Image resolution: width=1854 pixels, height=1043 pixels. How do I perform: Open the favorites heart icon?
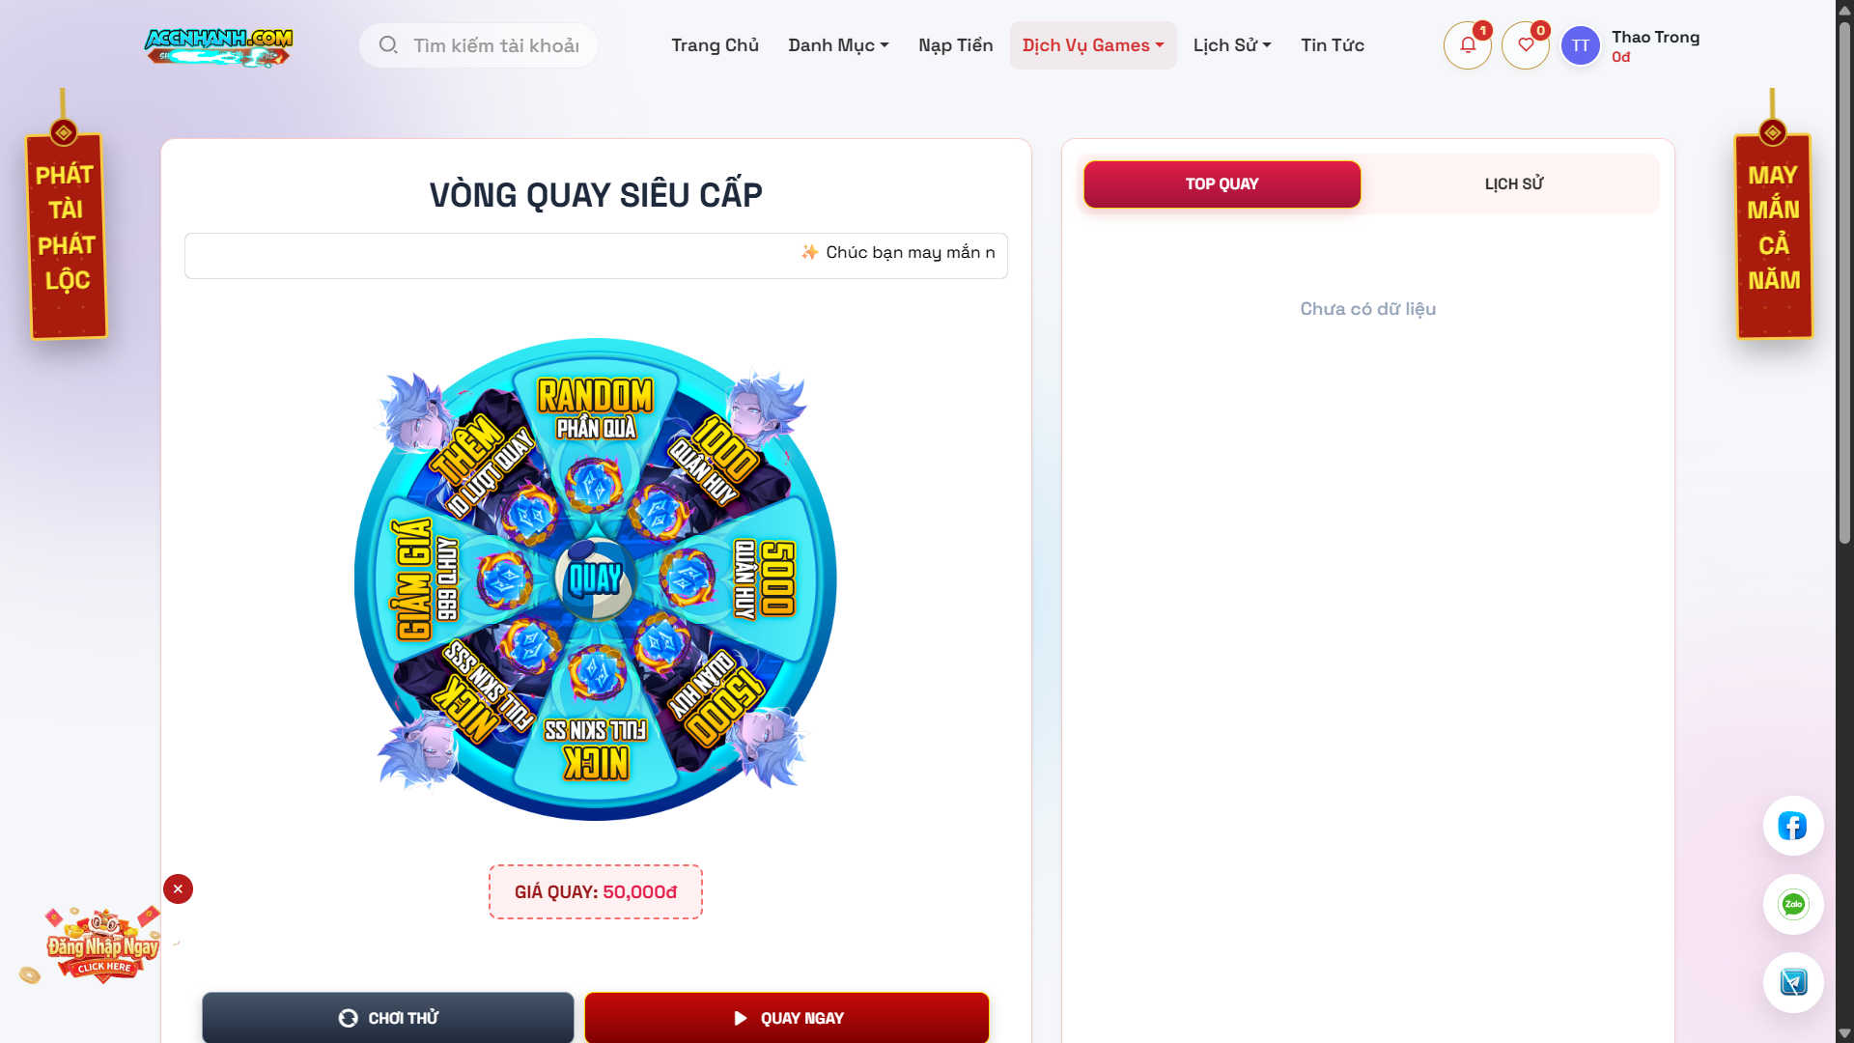coord(1525,45)
